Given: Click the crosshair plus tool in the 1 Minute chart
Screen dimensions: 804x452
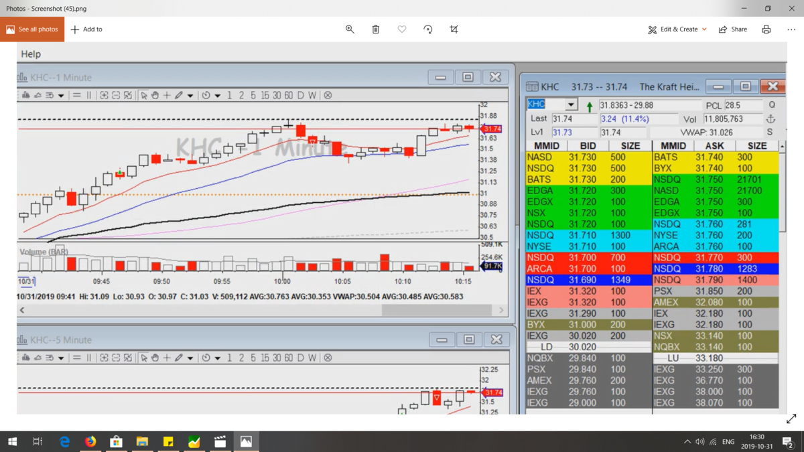Looking at the screenshot, I should [167, 96].
